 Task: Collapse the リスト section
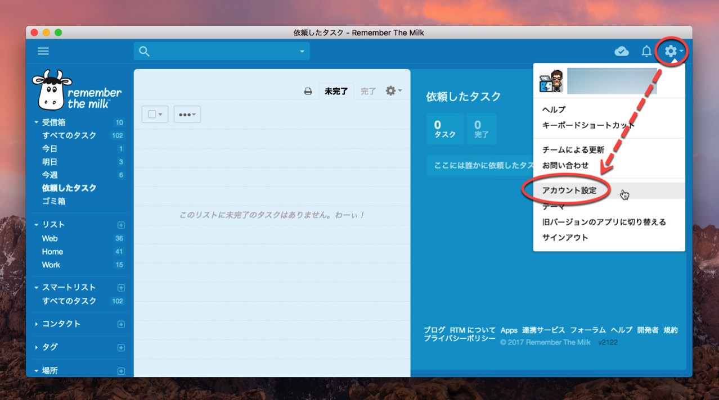tap(37, 225)
